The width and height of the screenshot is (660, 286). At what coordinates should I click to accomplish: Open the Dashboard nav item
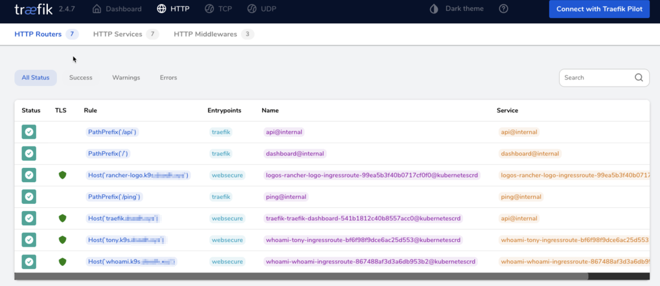pos(117,9)
